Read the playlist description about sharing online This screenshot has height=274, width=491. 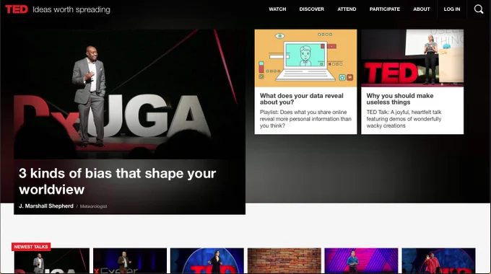[x=305, y=119]
